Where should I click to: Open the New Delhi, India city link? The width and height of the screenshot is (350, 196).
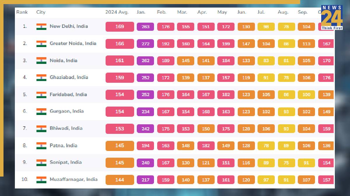coord(69,26)
